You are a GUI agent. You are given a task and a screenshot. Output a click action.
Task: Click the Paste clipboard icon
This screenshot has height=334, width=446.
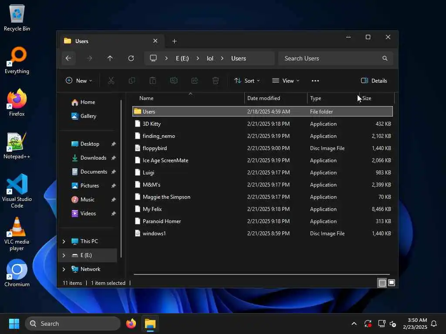click(x=153, y=80)
